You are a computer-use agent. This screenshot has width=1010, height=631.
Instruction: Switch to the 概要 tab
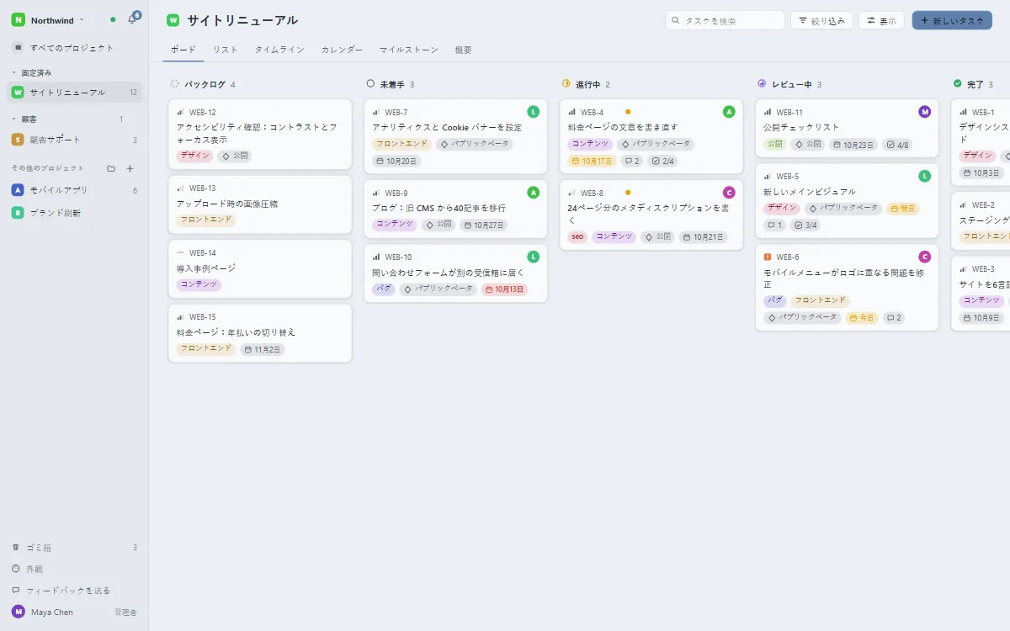pos(463,50)
